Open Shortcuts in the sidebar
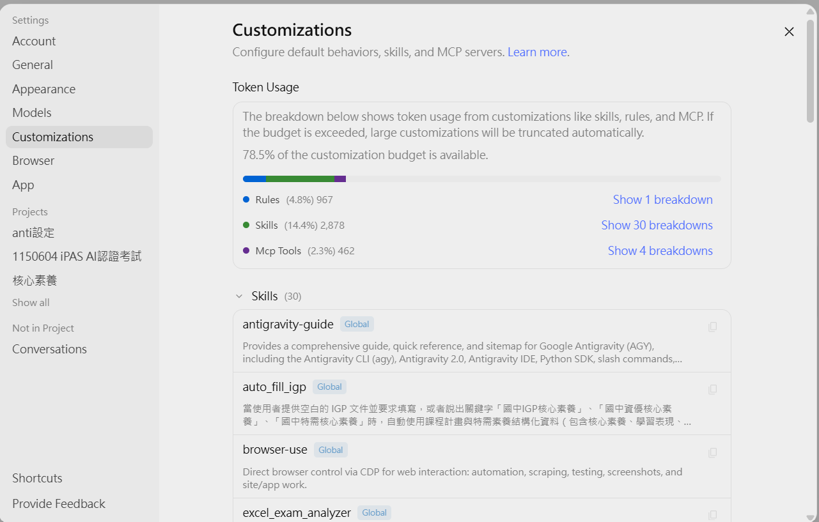 (x=79, y=478)
